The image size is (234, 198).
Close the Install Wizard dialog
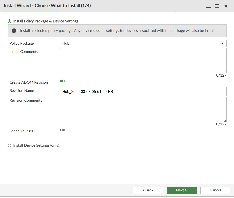(x=226, y=6)
